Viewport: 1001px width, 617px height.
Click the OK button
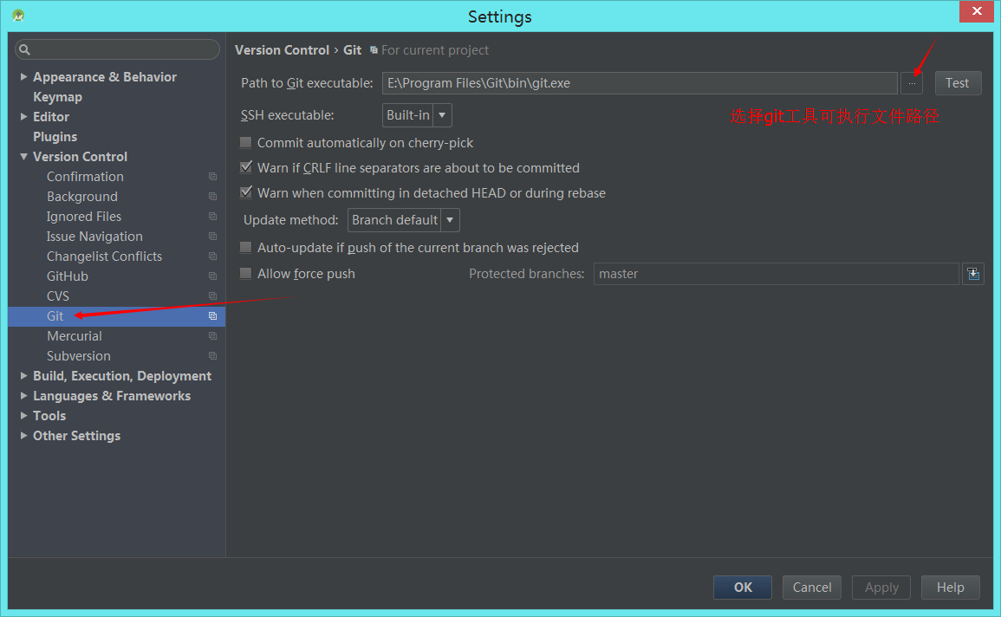pos(743,587)
